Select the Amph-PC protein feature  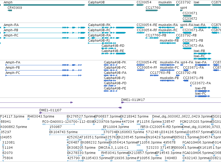click(x=44, y=75)
